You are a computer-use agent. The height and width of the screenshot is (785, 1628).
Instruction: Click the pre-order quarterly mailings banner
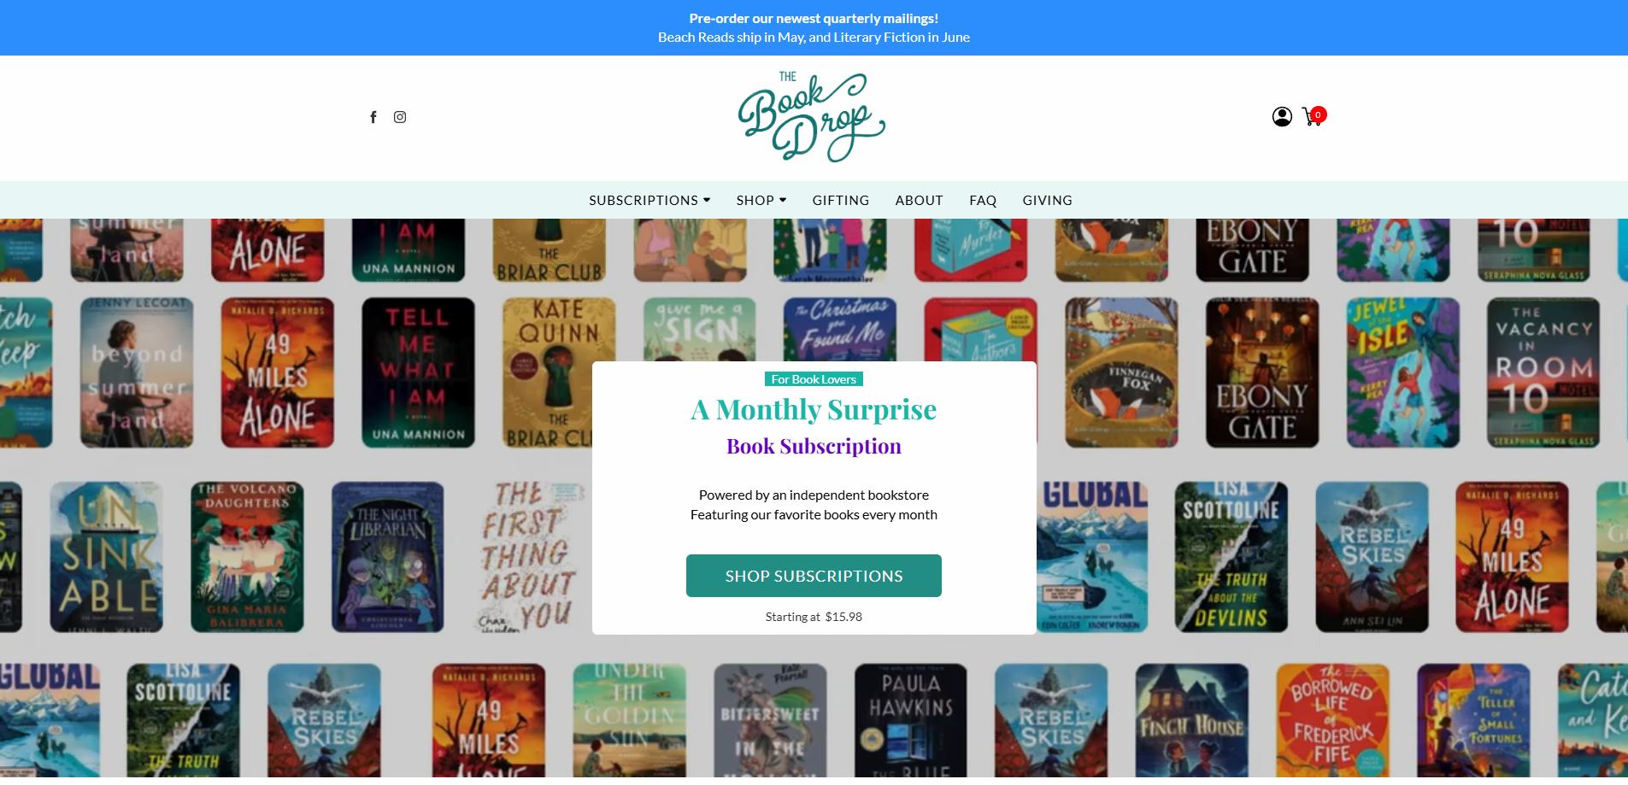[814, 27]
